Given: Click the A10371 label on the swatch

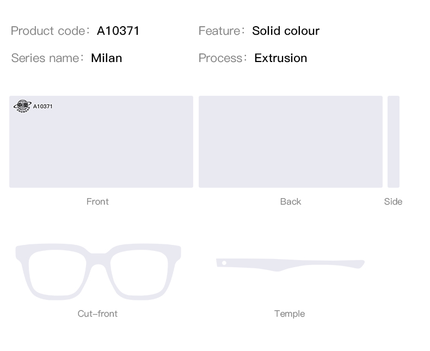Looking at the screenshot, I should [x=43, y=107].
